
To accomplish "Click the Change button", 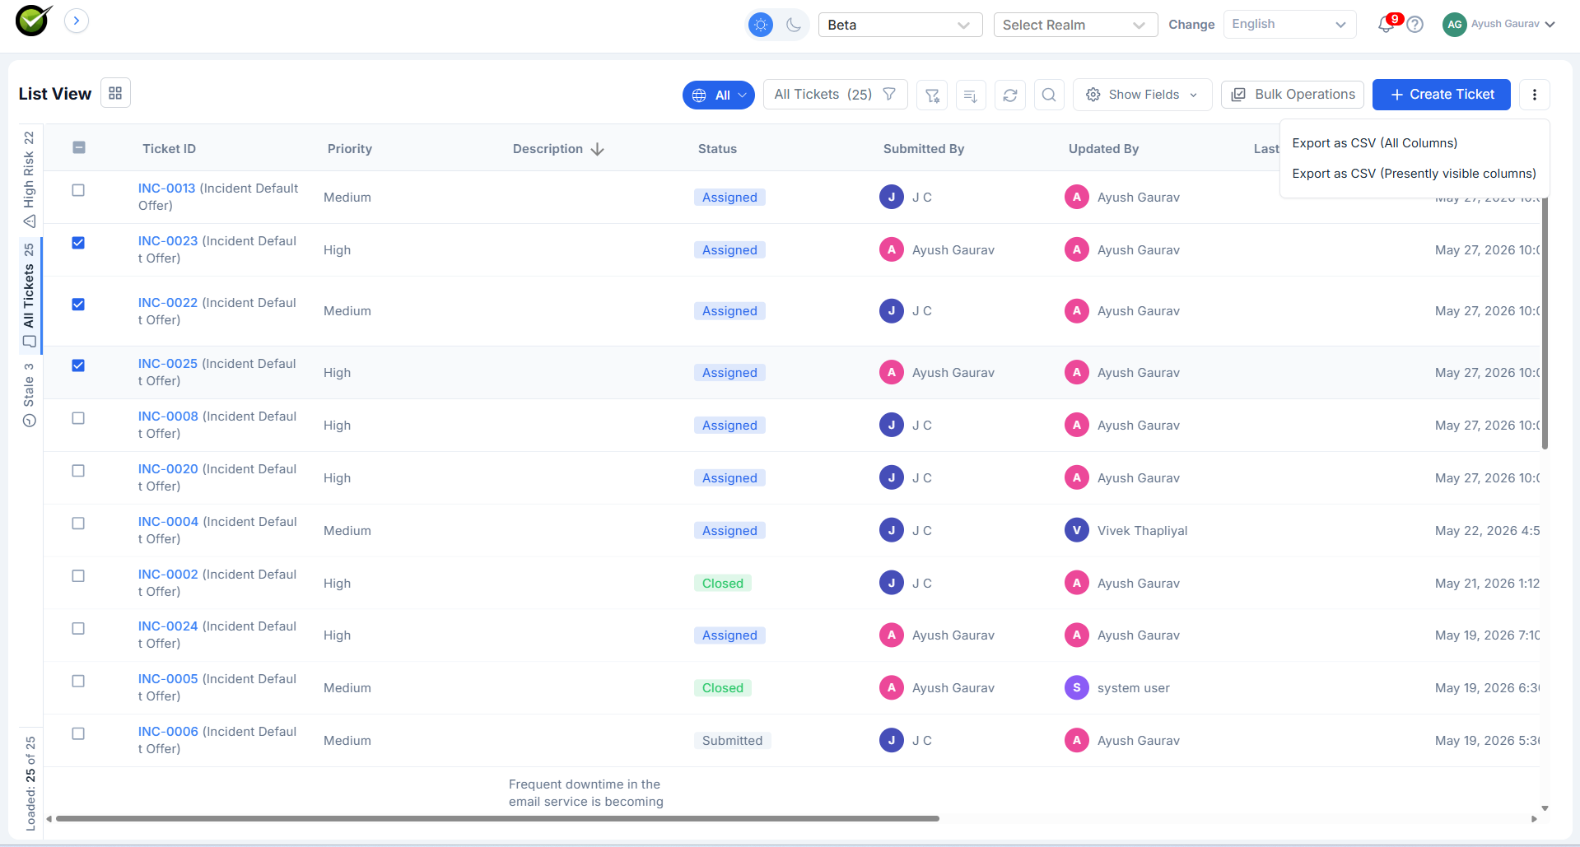I will point(1191,25).
